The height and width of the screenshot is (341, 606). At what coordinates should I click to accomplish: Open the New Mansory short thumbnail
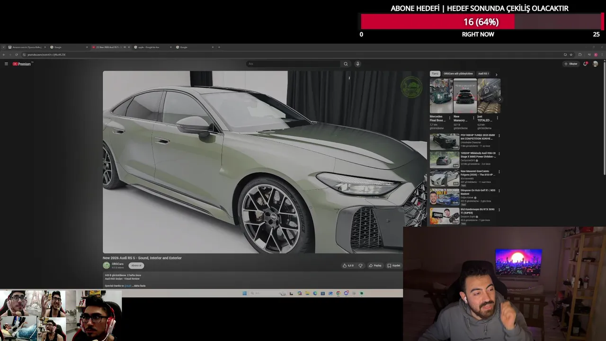[465, 96]
